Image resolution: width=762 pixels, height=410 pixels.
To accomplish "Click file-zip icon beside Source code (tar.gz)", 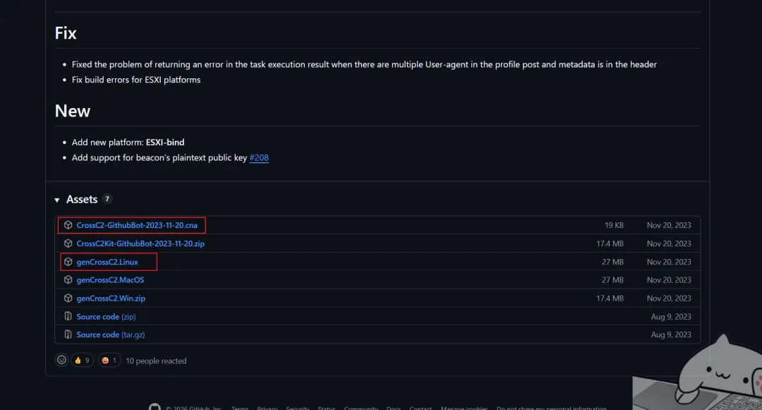I will (x=68, y=334).
